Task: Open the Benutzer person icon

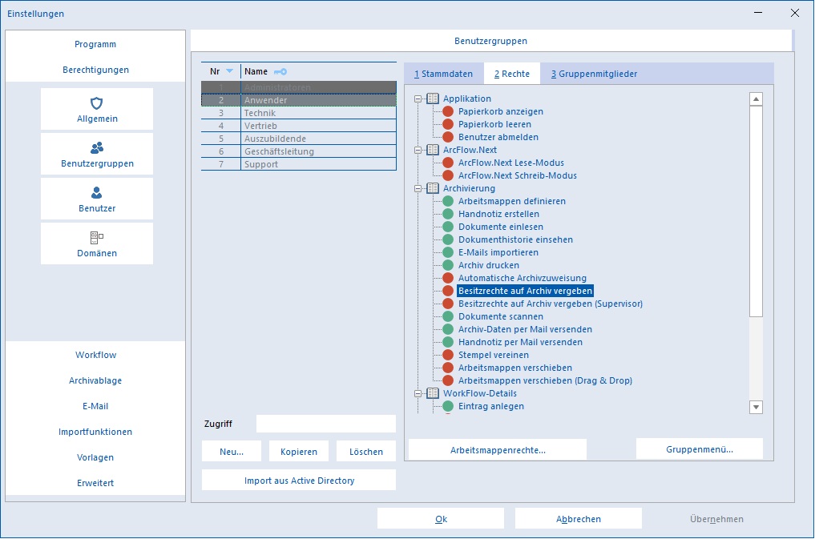Action: (97, 193)
